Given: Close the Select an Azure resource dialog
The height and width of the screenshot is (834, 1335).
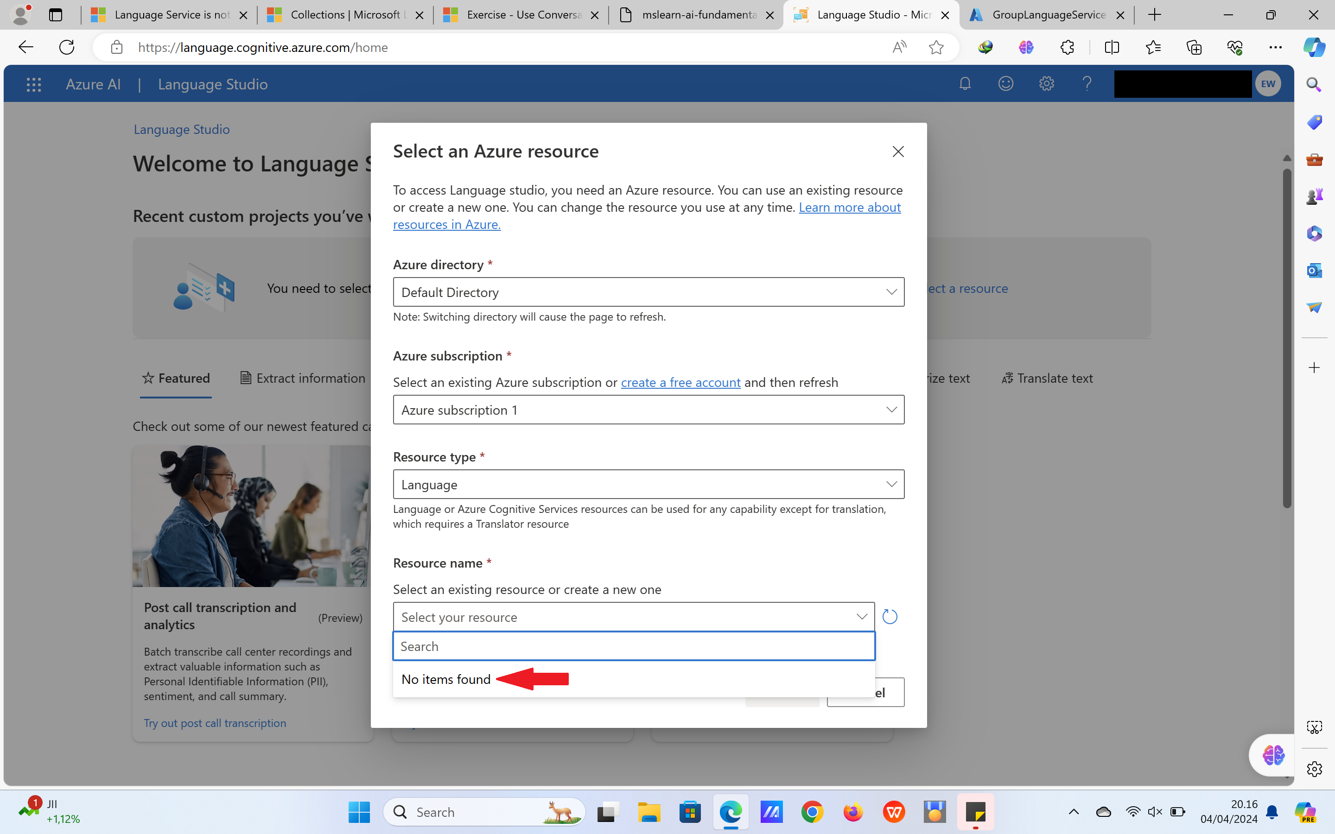Looking at the screenshot, I should [x=898, y=152].
